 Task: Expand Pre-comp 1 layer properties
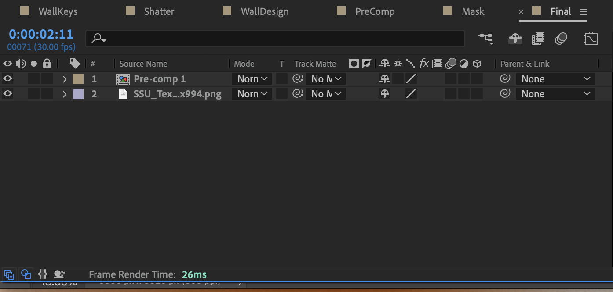point(64,78)
